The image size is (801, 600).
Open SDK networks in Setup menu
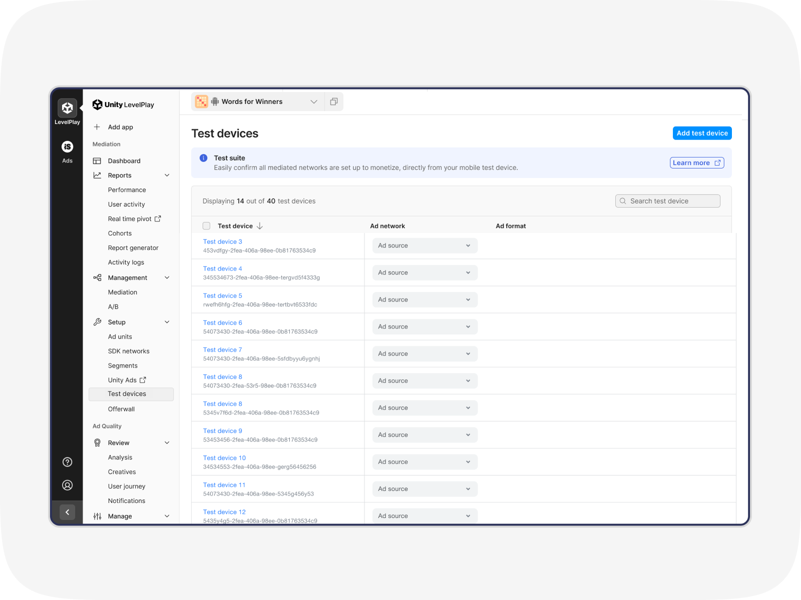[129, 351]
